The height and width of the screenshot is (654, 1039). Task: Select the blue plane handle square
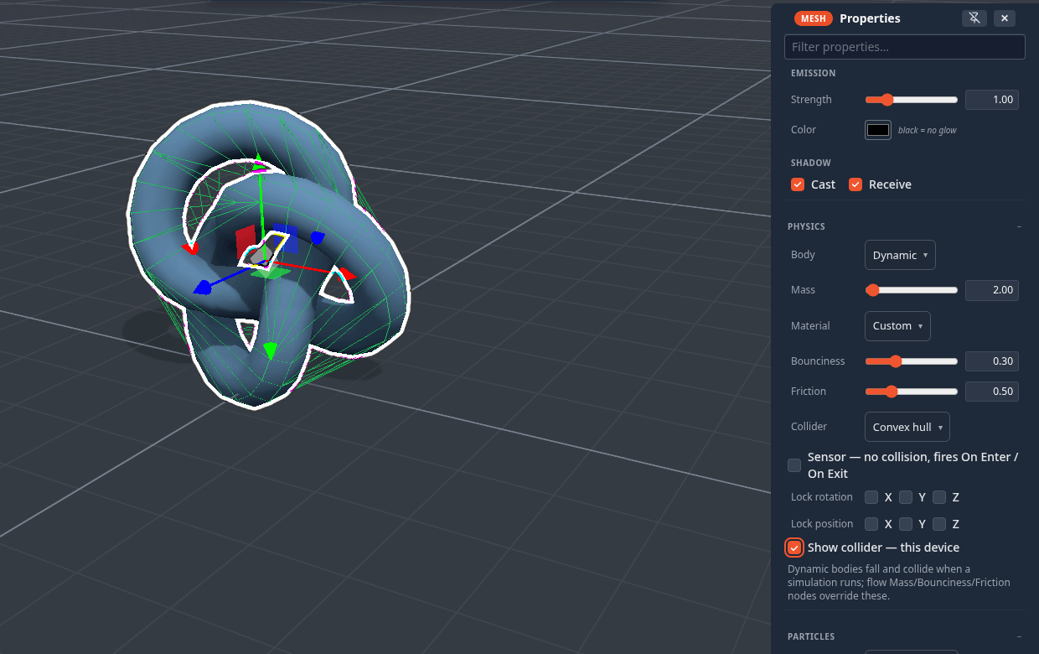pos(285,238)
